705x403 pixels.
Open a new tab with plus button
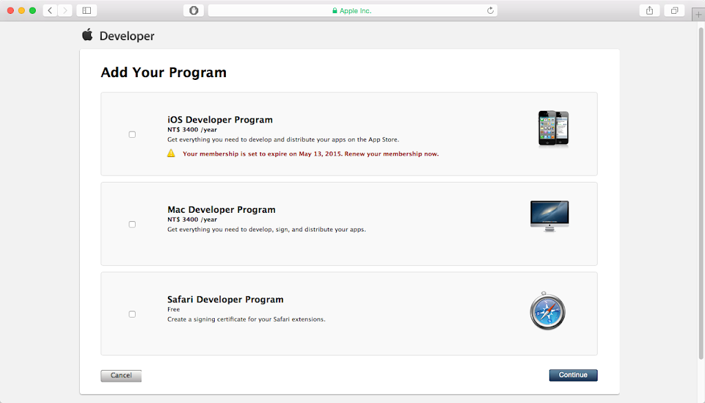699,17
